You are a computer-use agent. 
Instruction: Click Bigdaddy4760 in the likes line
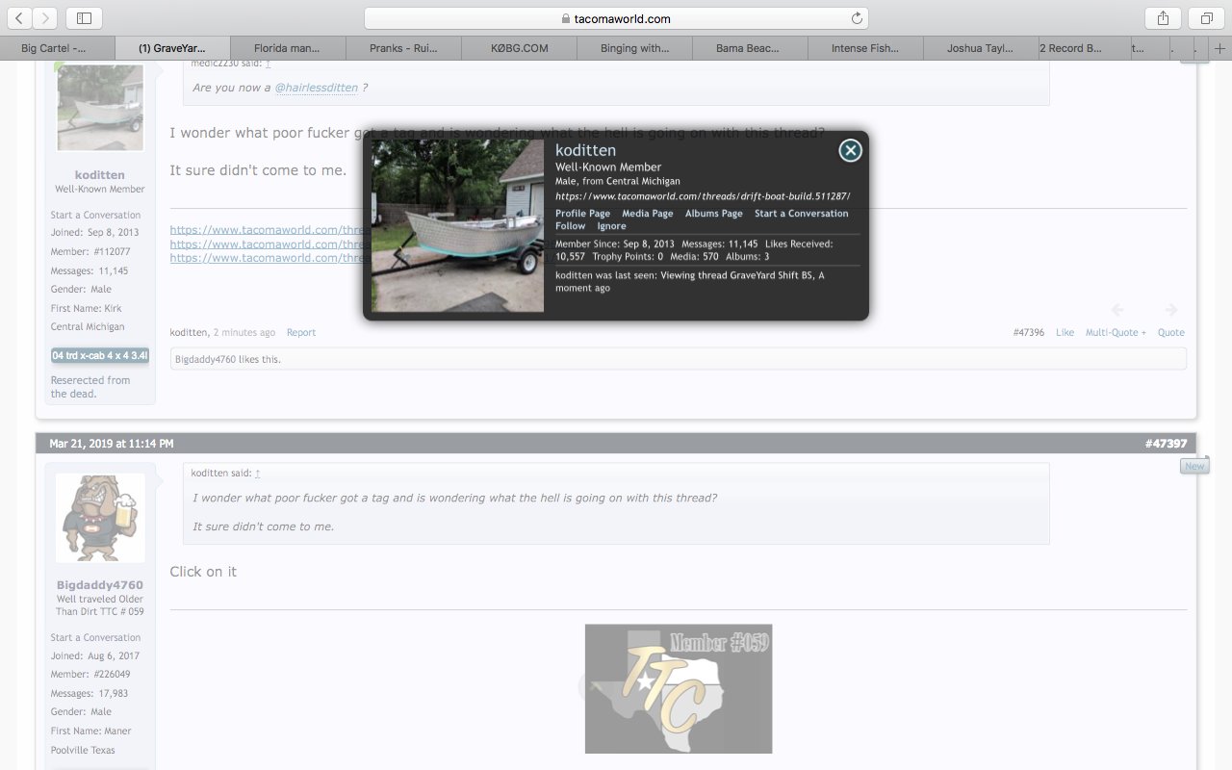(205, 360)
